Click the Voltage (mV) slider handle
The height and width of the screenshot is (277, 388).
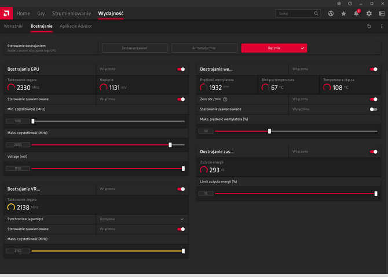(184, 169)
